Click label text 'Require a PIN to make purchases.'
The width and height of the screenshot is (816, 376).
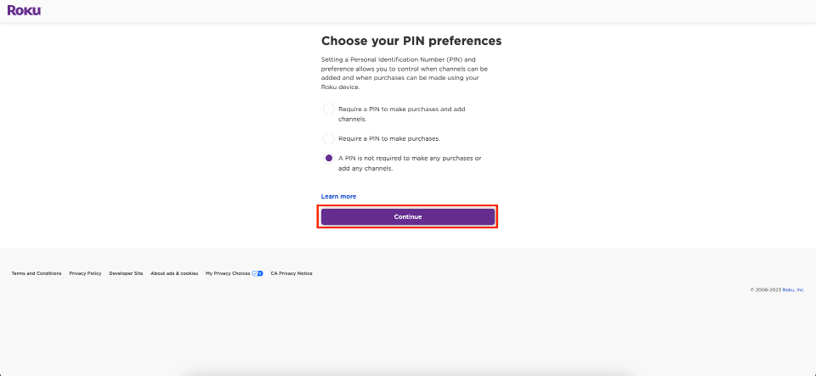point(389,138)
